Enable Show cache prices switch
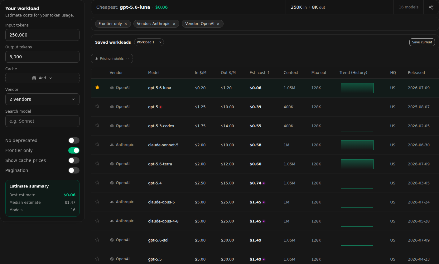Viewport: 439px width, 264px height. point(74,160)
